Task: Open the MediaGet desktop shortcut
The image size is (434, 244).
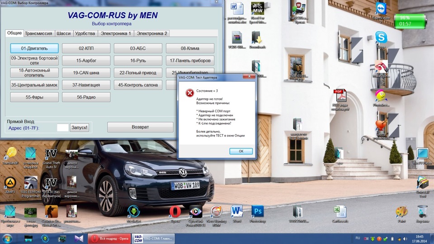Action: (x=134, y=214)
